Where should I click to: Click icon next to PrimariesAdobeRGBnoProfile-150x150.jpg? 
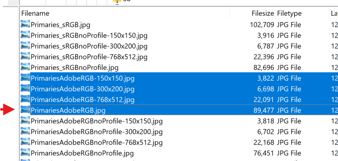coord(25,120)
